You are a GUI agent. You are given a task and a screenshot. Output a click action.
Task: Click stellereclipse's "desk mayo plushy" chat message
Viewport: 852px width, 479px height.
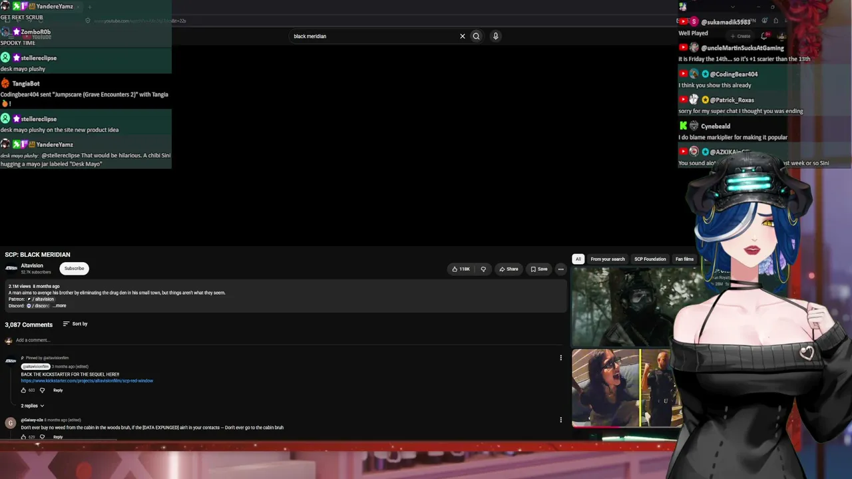(x=23, y=69)
